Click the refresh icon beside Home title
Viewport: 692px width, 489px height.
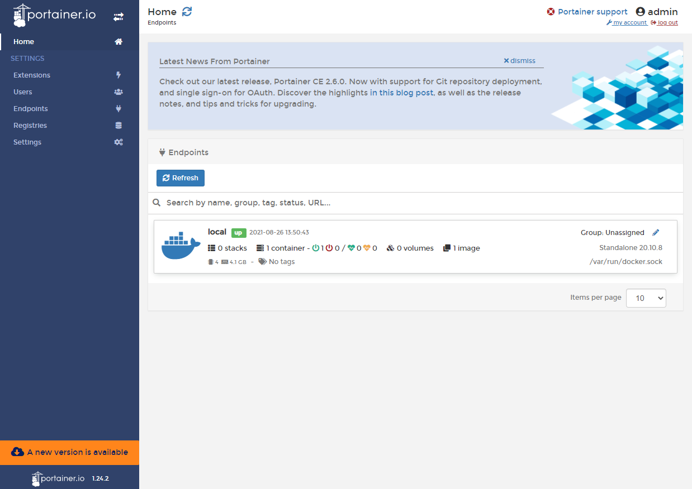click(x=187, y=12)
